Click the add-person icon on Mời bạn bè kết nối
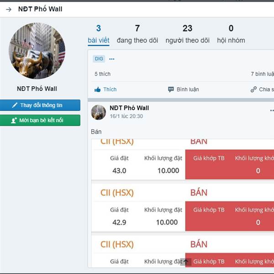Screen dimensions: 274x274 [14, 121]
